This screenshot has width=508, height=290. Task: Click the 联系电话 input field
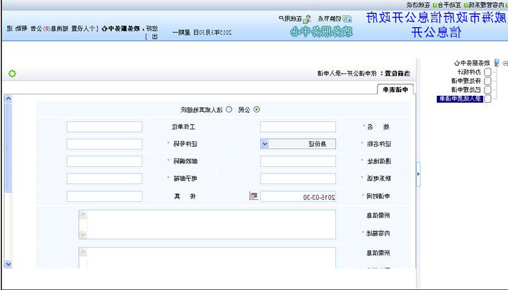tap(298, 178)
